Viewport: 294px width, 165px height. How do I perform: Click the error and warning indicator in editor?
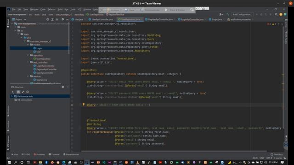click(271, 24)
